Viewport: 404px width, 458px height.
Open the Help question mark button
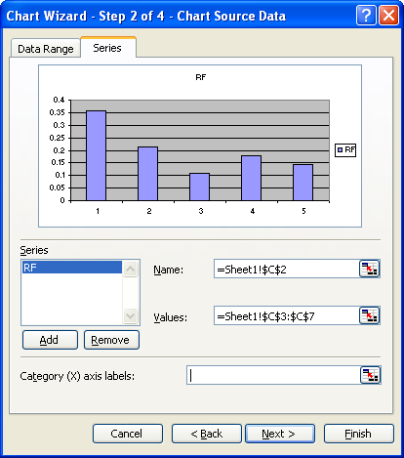tap(366, 15)
